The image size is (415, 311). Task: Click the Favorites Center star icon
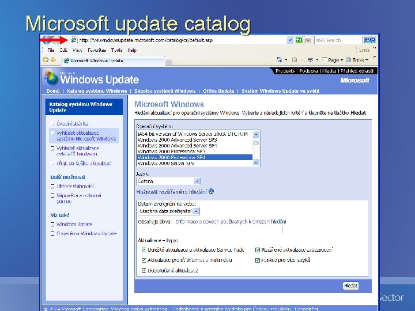46,60
